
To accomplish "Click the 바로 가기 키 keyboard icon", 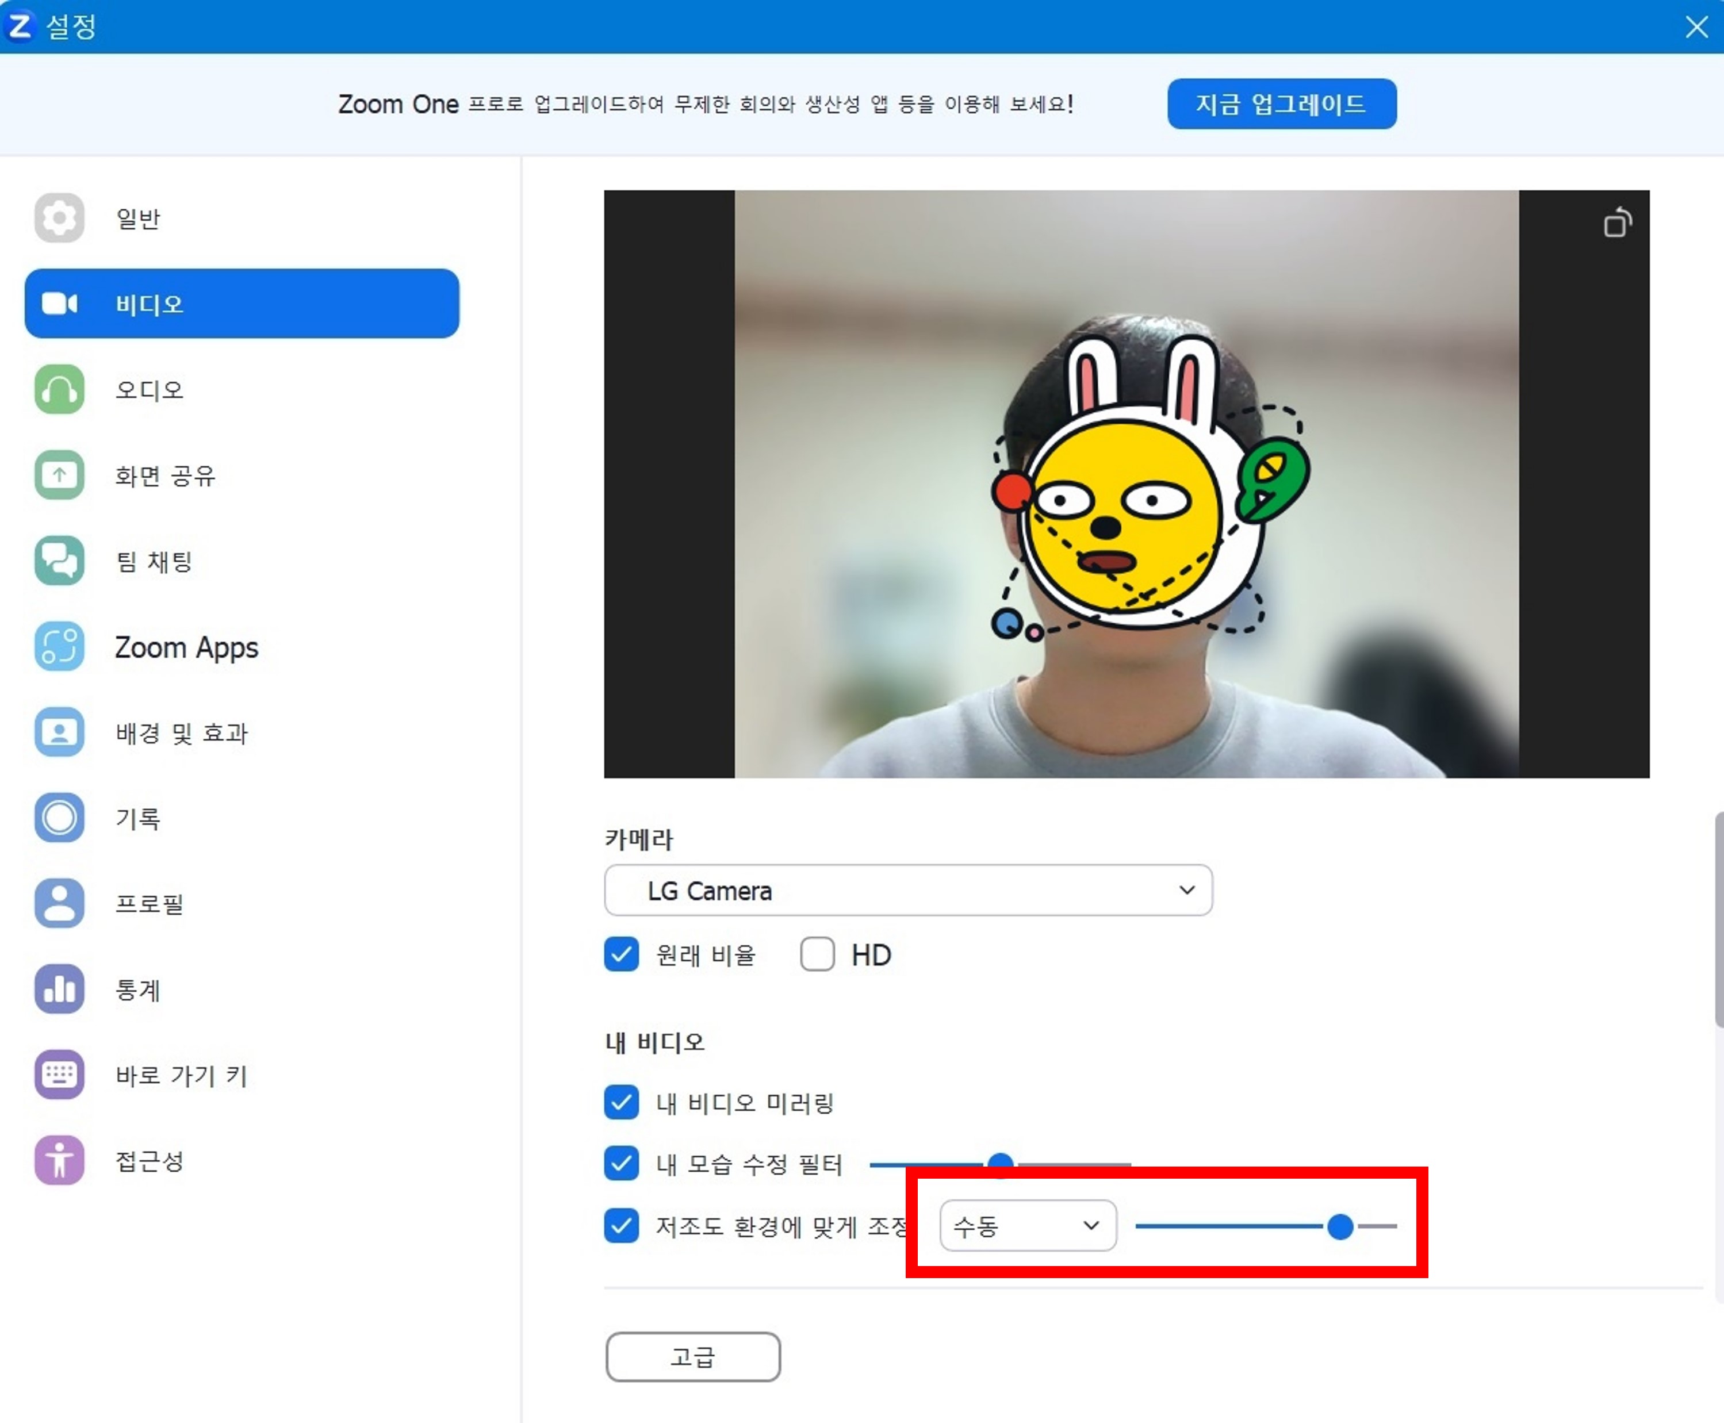I will (59, 1075).
